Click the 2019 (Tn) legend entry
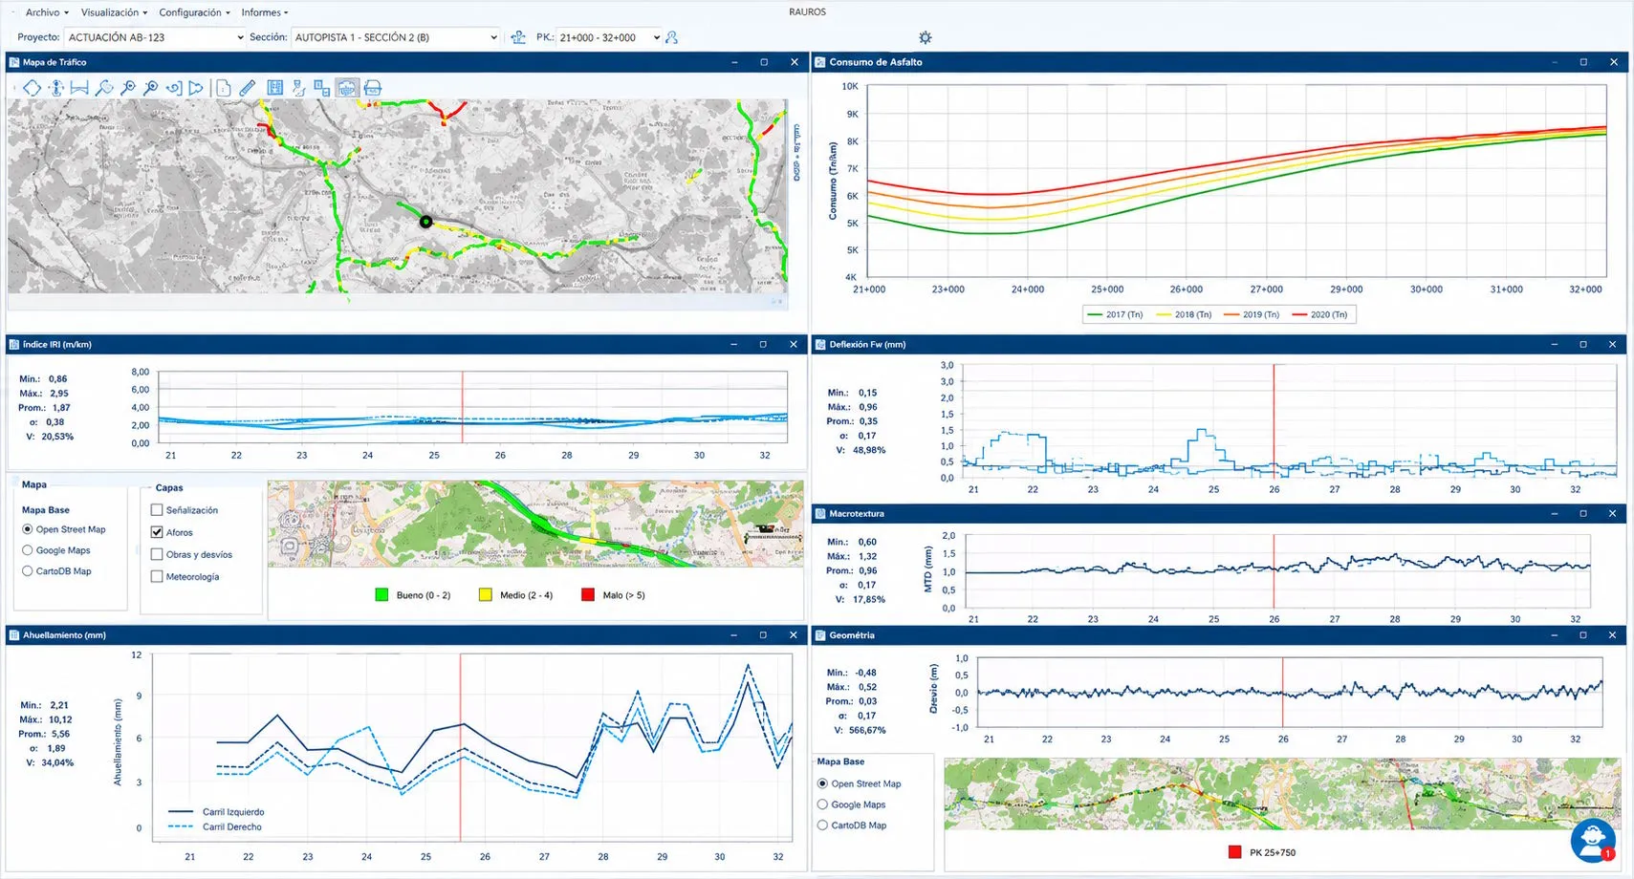The image size is (1634, 879). [1252, 314]
